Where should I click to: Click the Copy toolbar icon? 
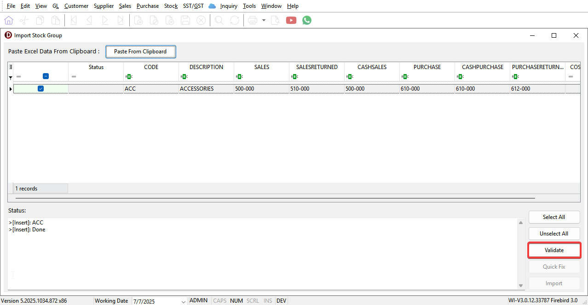40,20
